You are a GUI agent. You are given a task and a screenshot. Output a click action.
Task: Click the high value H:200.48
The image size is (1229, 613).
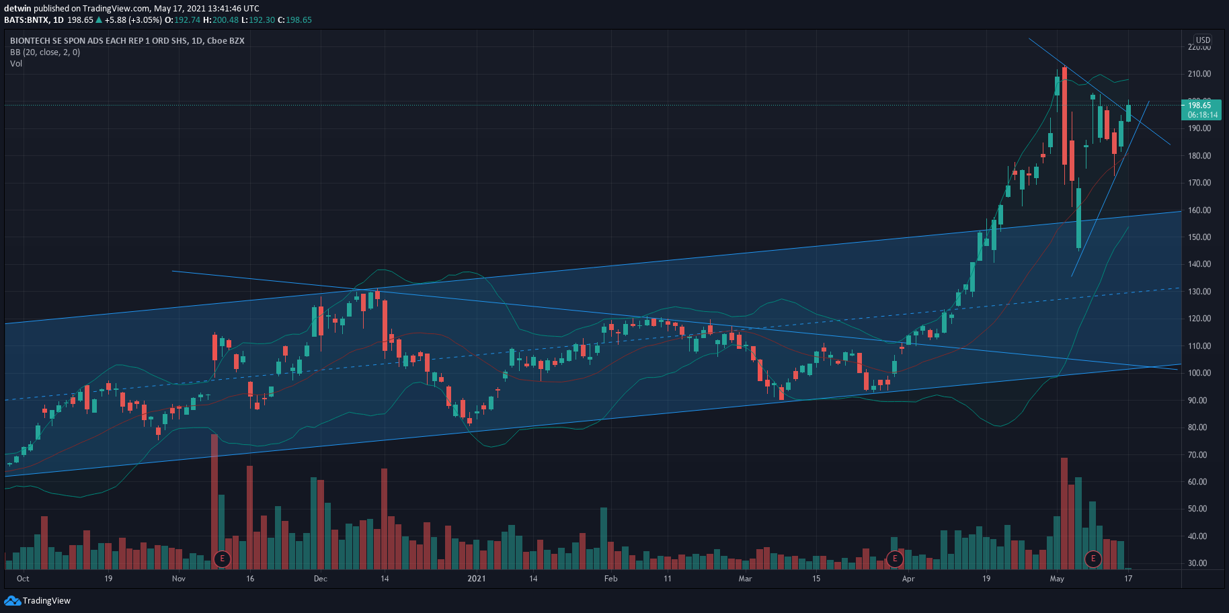221,20
